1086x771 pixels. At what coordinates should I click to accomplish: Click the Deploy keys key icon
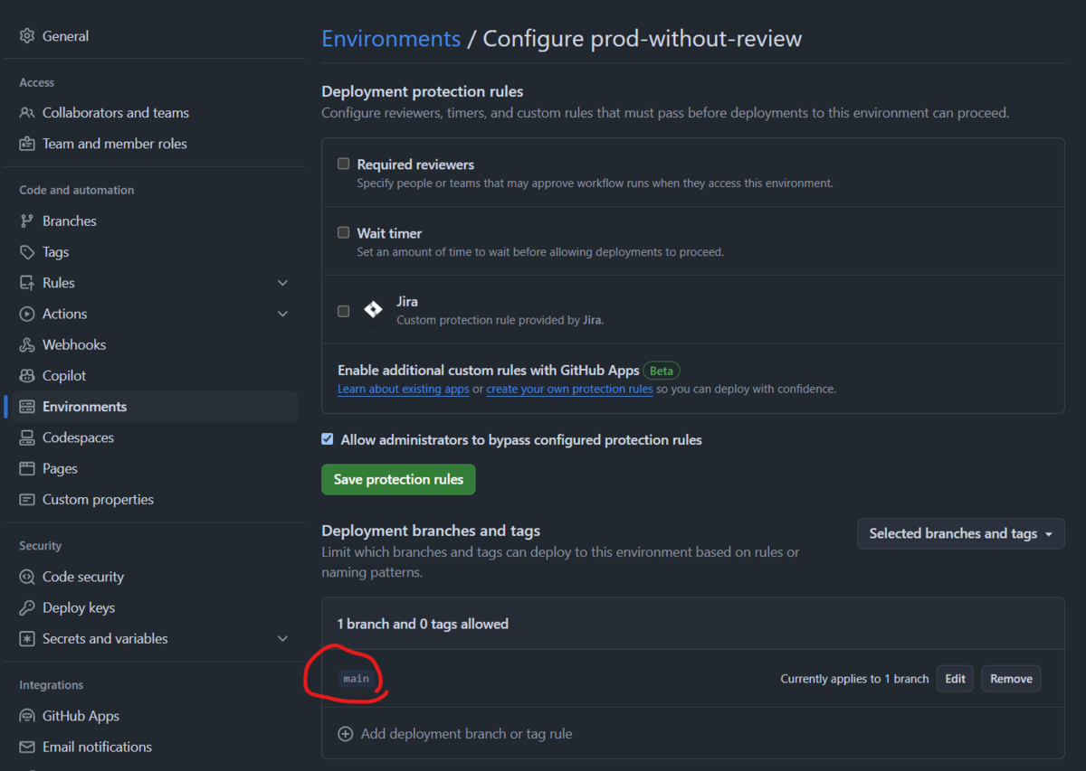(27, 608)
